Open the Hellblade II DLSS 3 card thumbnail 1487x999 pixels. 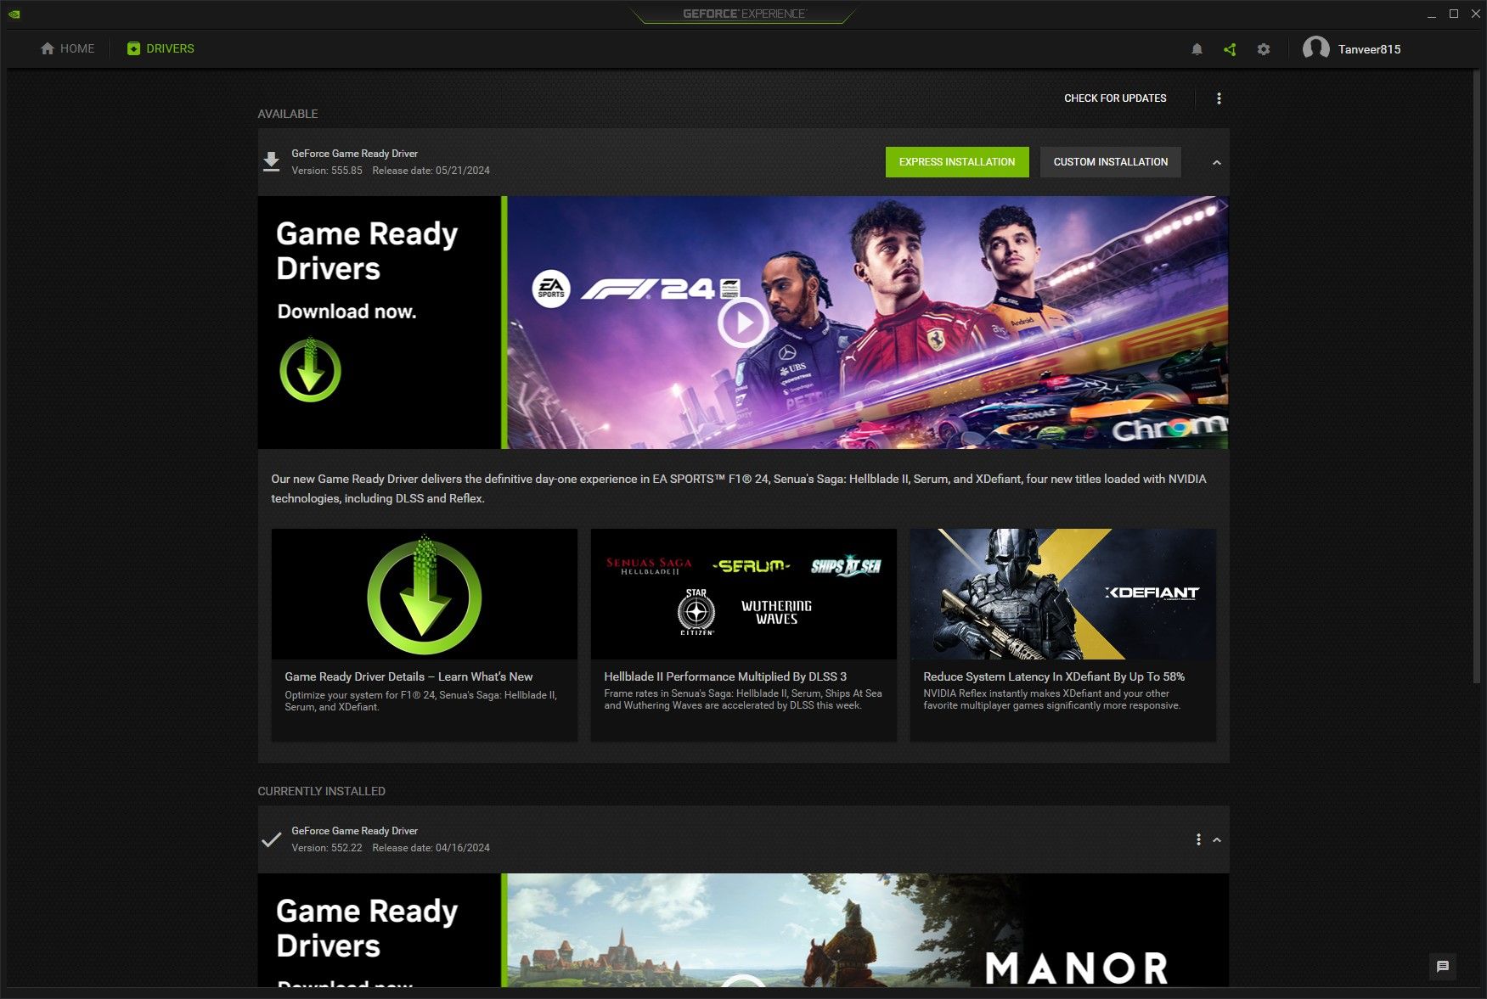click(x=744, y=594)
